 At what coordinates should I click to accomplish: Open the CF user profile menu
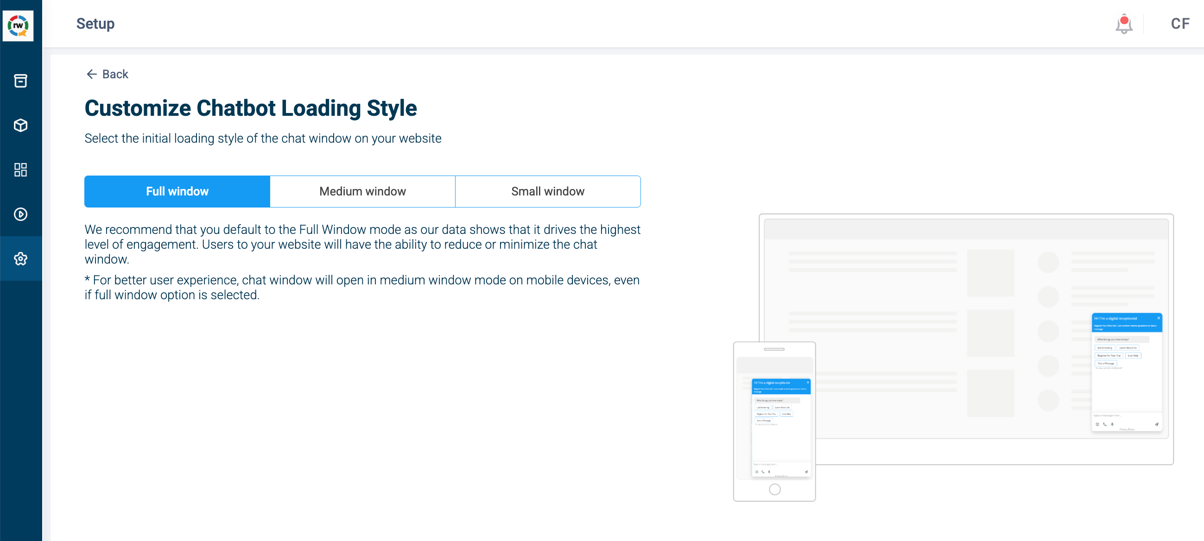coord(1180,24)
